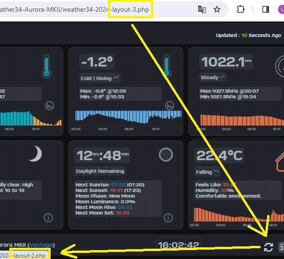Click the Next Sunrise: 07:52 line
Image resolution: width=284 pixels, height=259 pixels.
pyautogui.click(x=110, y=185)
